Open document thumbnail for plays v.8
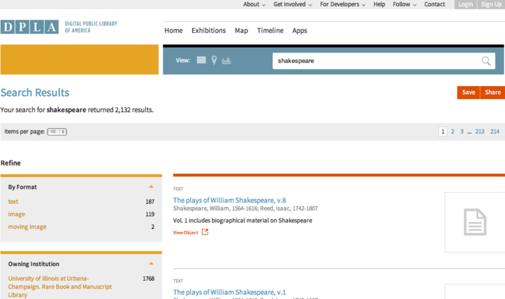Screen dimensions: 505x299 [475, 222]
